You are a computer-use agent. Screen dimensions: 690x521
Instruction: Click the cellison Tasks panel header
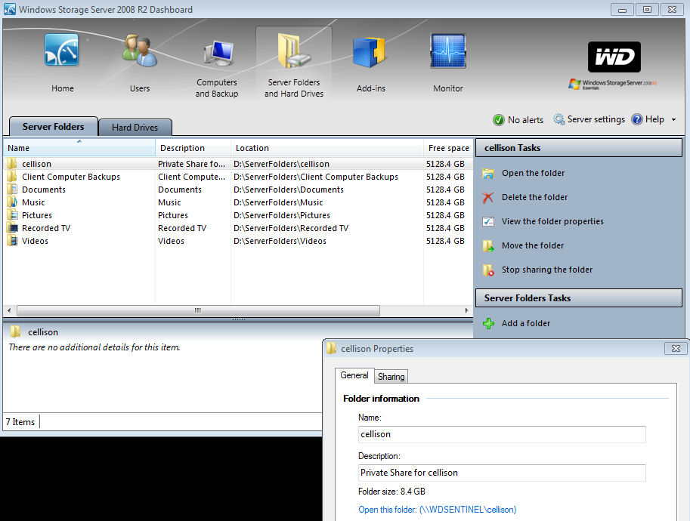[579, 148]
